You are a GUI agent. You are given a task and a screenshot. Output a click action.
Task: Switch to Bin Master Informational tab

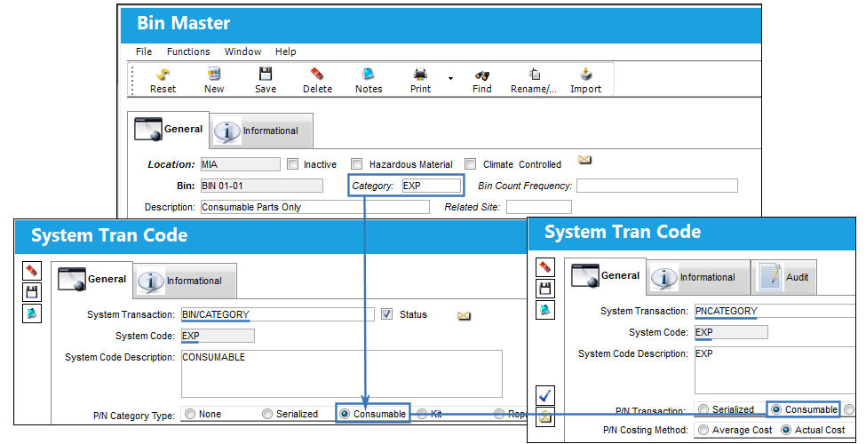coord(260,131)
